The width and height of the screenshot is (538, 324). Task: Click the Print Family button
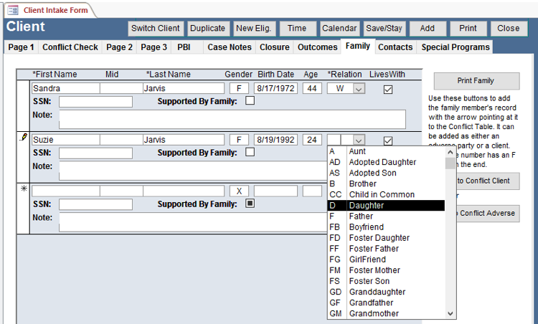476,80
